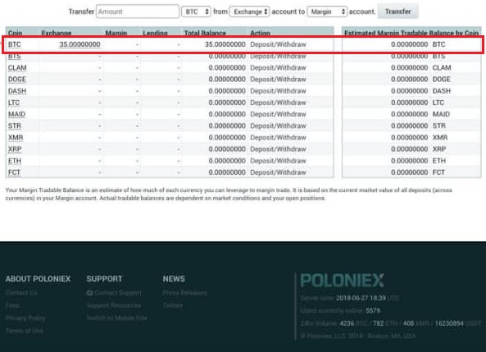
Task: Open Twitter link under News
Action: (x=173, y=305)
